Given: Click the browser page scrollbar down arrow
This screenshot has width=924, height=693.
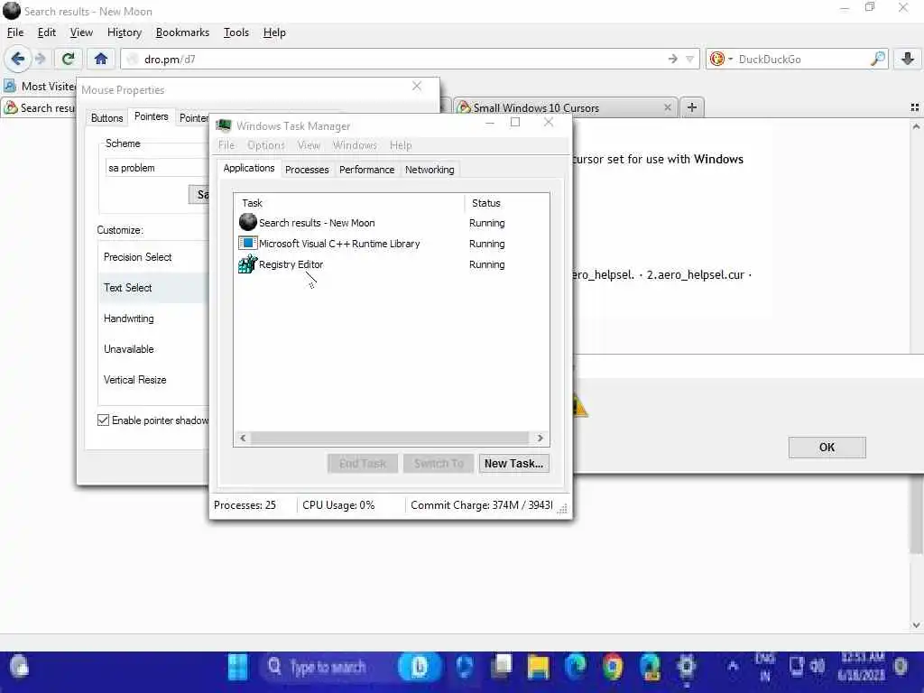Looking at the screenshot, I should (916, 625).
